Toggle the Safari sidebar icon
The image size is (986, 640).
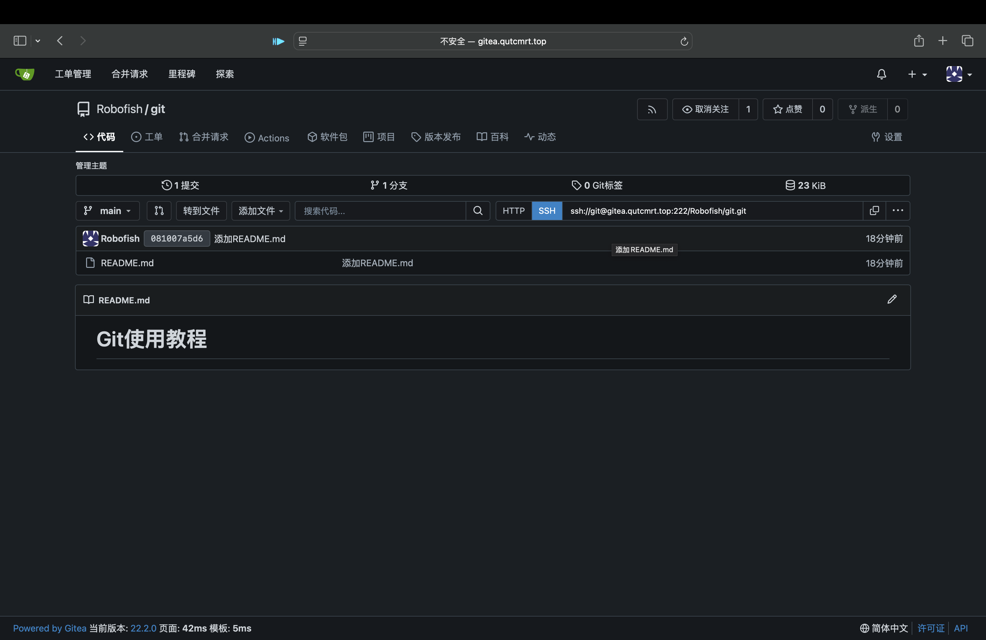click(x=20, y=41)
